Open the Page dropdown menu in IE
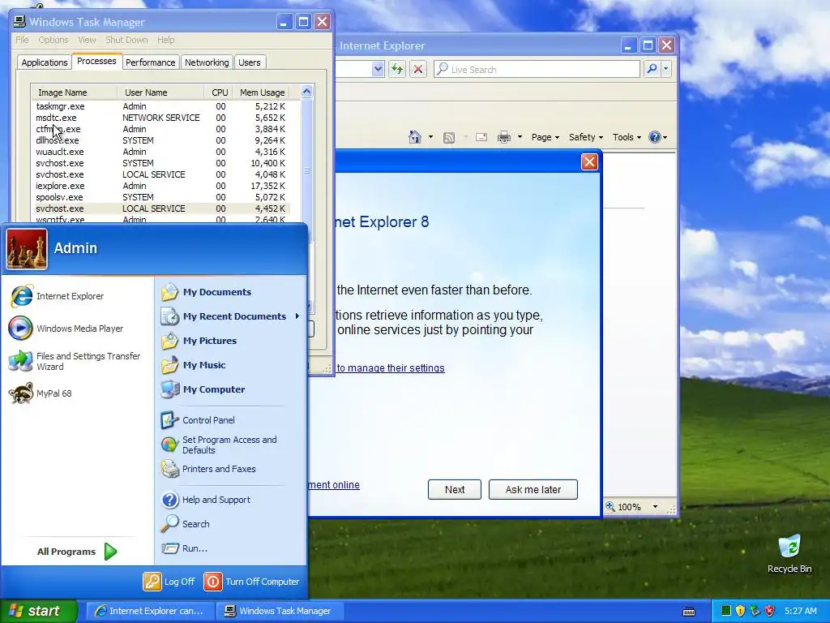The image size is (830, 623). click(545, 137)
